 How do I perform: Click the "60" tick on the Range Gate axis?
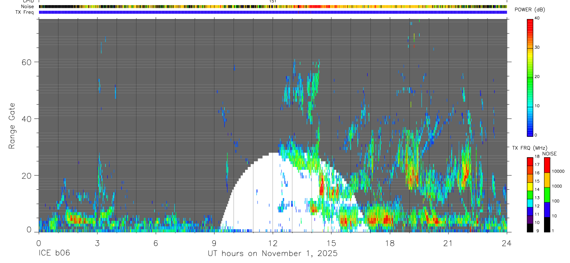click(x=27, y=62)
